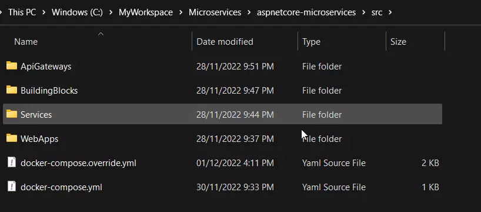Select the docker-compose.yml file icon
Screen dimensions: 481x212
12,187
